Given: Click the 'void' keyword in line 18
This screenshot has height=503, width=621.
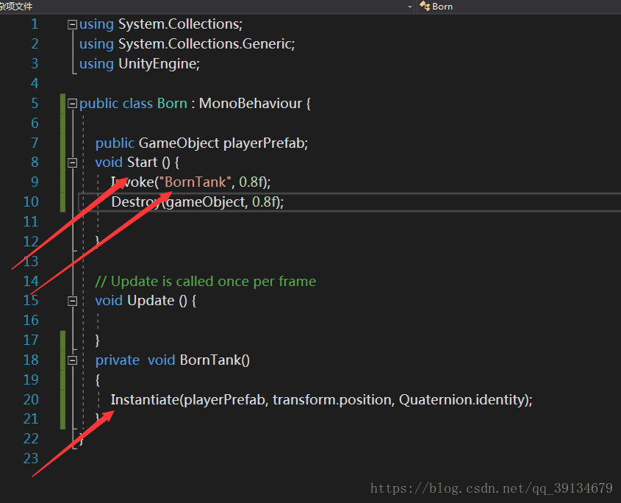Looking at the screenshot, I should [161, 360].
